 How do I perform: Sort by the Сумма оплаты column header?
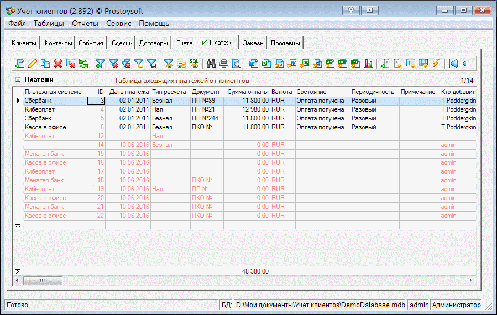click(x=247, y=91)
